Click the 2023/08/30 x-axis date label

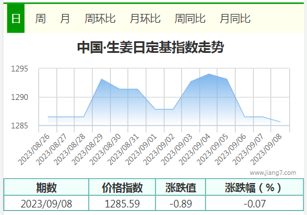coord(106,149)
